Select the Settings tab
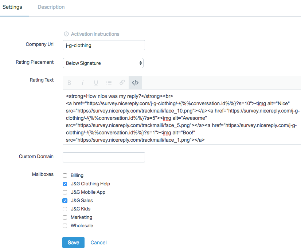301x252 pixels. (x=12, y=7)
